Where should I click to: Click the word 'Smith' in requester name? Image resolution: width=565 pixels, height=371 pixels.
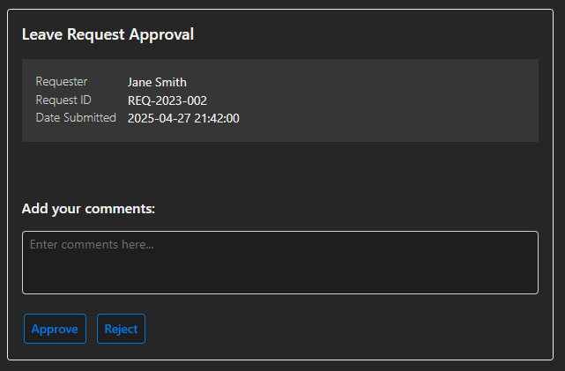[x=171, y=82]
